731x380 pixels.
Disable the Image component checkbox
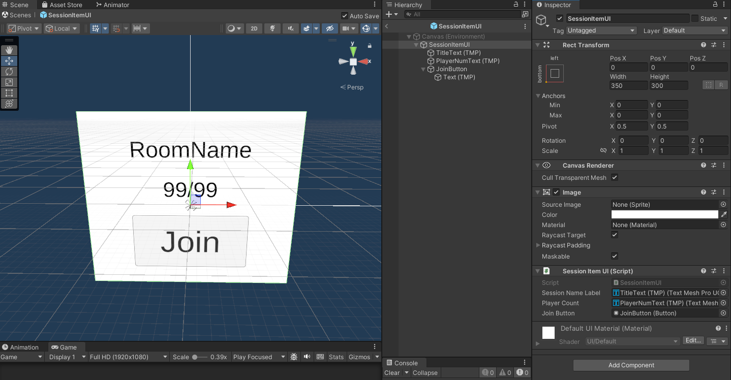click(557, 193)
